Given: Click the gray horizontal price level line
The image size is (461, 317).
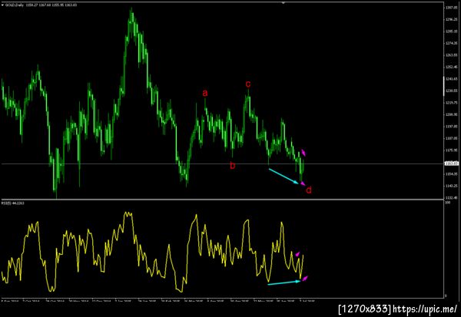Looking at the screenshot, I should pyautogui.click(x=222, y=164).
